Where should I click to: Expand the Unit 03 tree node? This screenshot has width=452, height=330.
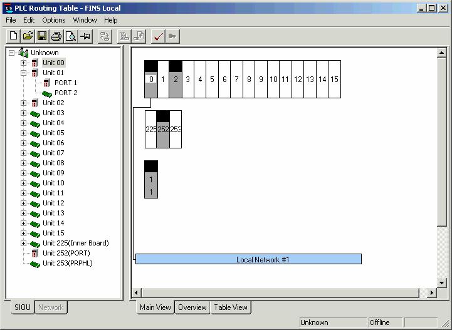[23, 113]
